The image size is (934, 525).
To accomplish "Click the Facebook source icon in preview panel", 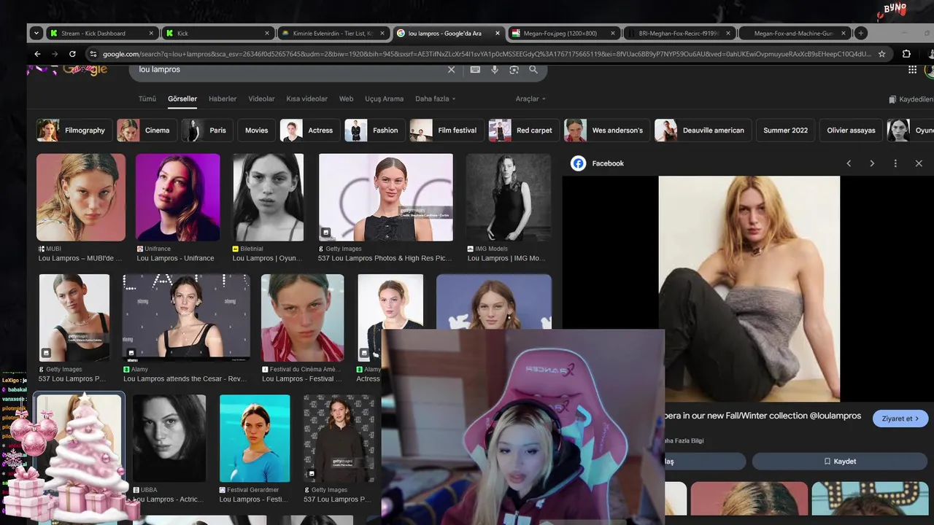I will point(578,163).
